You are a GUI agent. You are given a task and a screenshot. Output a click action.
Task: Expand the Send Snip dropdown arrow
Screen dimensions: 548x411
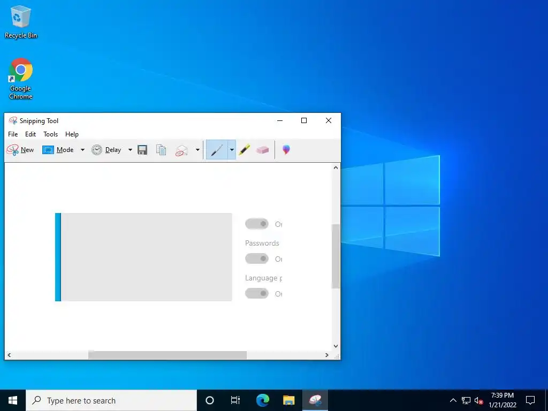197,150
